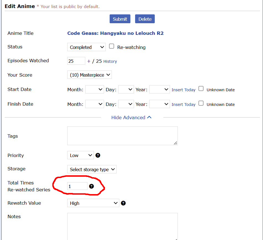Click the Priority help question mark icon

(98, 155)
